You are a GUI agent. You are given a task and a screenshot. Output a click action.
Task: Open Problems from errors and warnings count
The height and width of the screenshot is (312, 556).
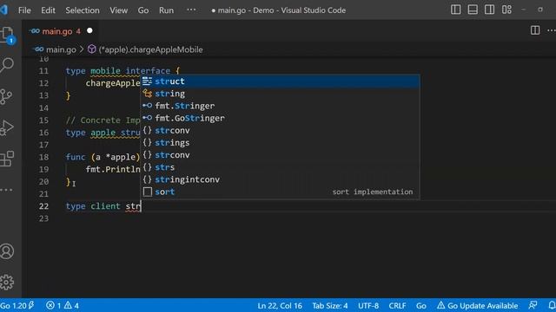click(x=62, y=305)
